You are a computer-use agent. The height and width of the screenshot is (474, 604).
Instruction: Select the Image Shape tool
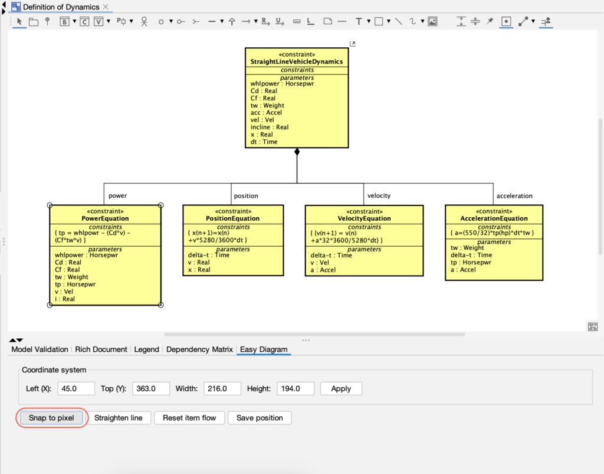(x=433, y=21)
